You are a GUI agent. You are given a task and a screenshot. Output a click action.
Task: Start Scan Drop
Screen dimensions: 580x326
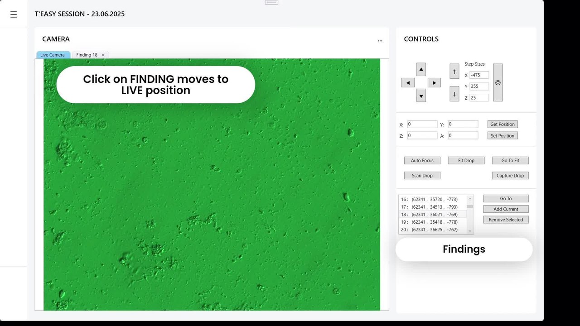coord(422,176)
